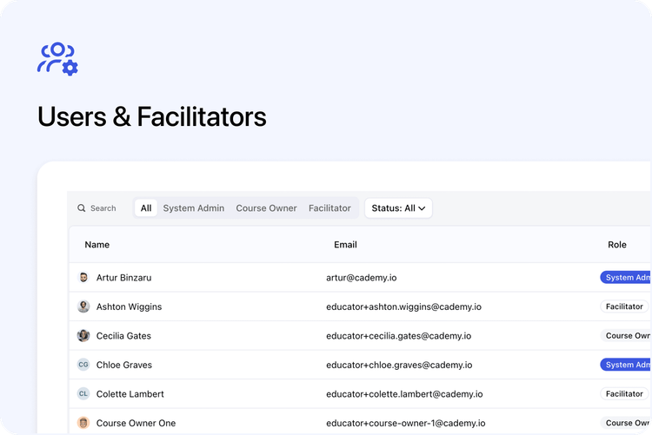Open the Status: All dropdown
652x435 pixels.
point(398,208)
